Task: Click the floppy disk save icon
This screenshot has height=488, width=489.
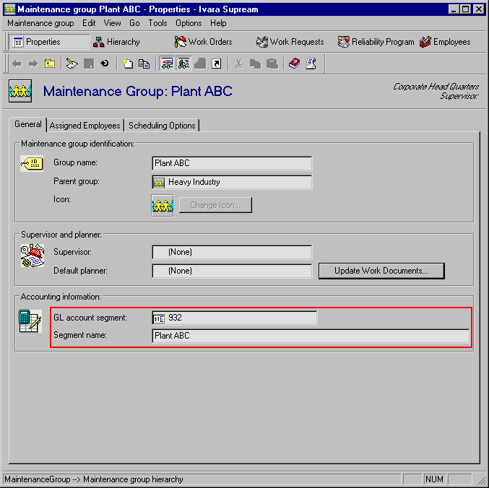Action: click(x=89, y=64)
